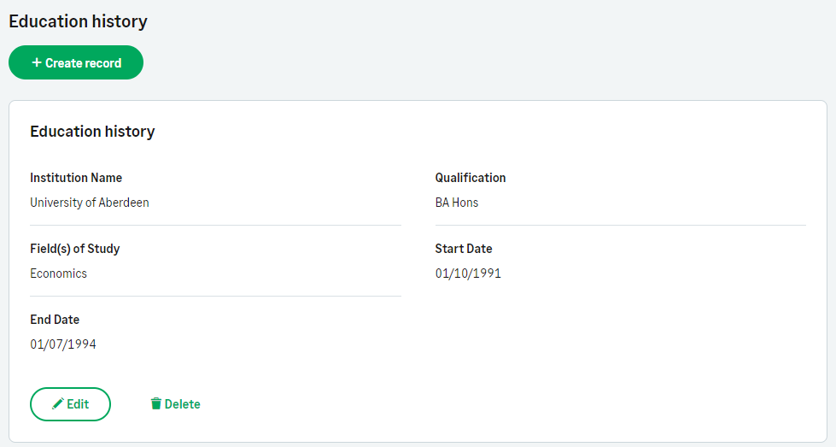Click the Start Date label
The image size is (836, 447).
(x=464, y=249)
